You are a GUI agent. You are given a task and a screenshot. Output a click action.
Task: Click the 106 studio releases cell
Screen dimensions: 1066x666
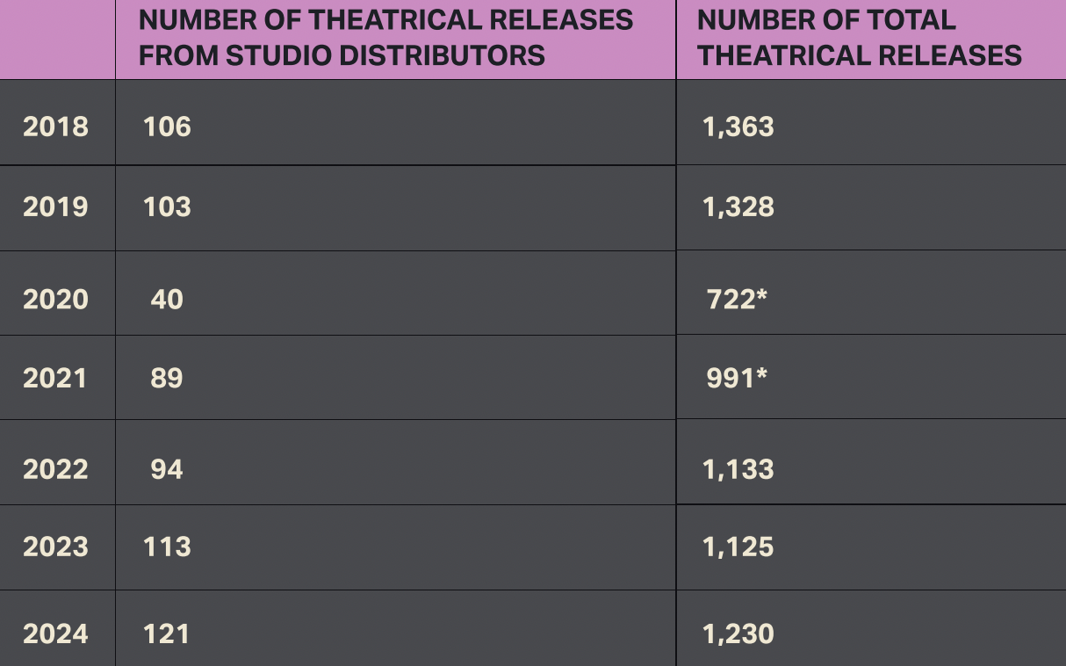[x=167, y=127]
